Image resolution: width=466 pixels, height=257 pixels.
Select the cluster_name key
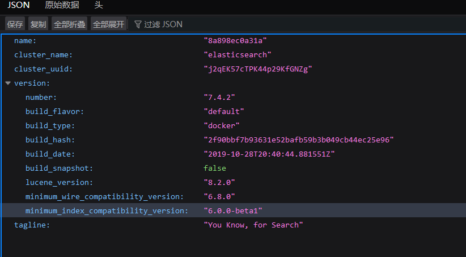[x=44, y=55]
